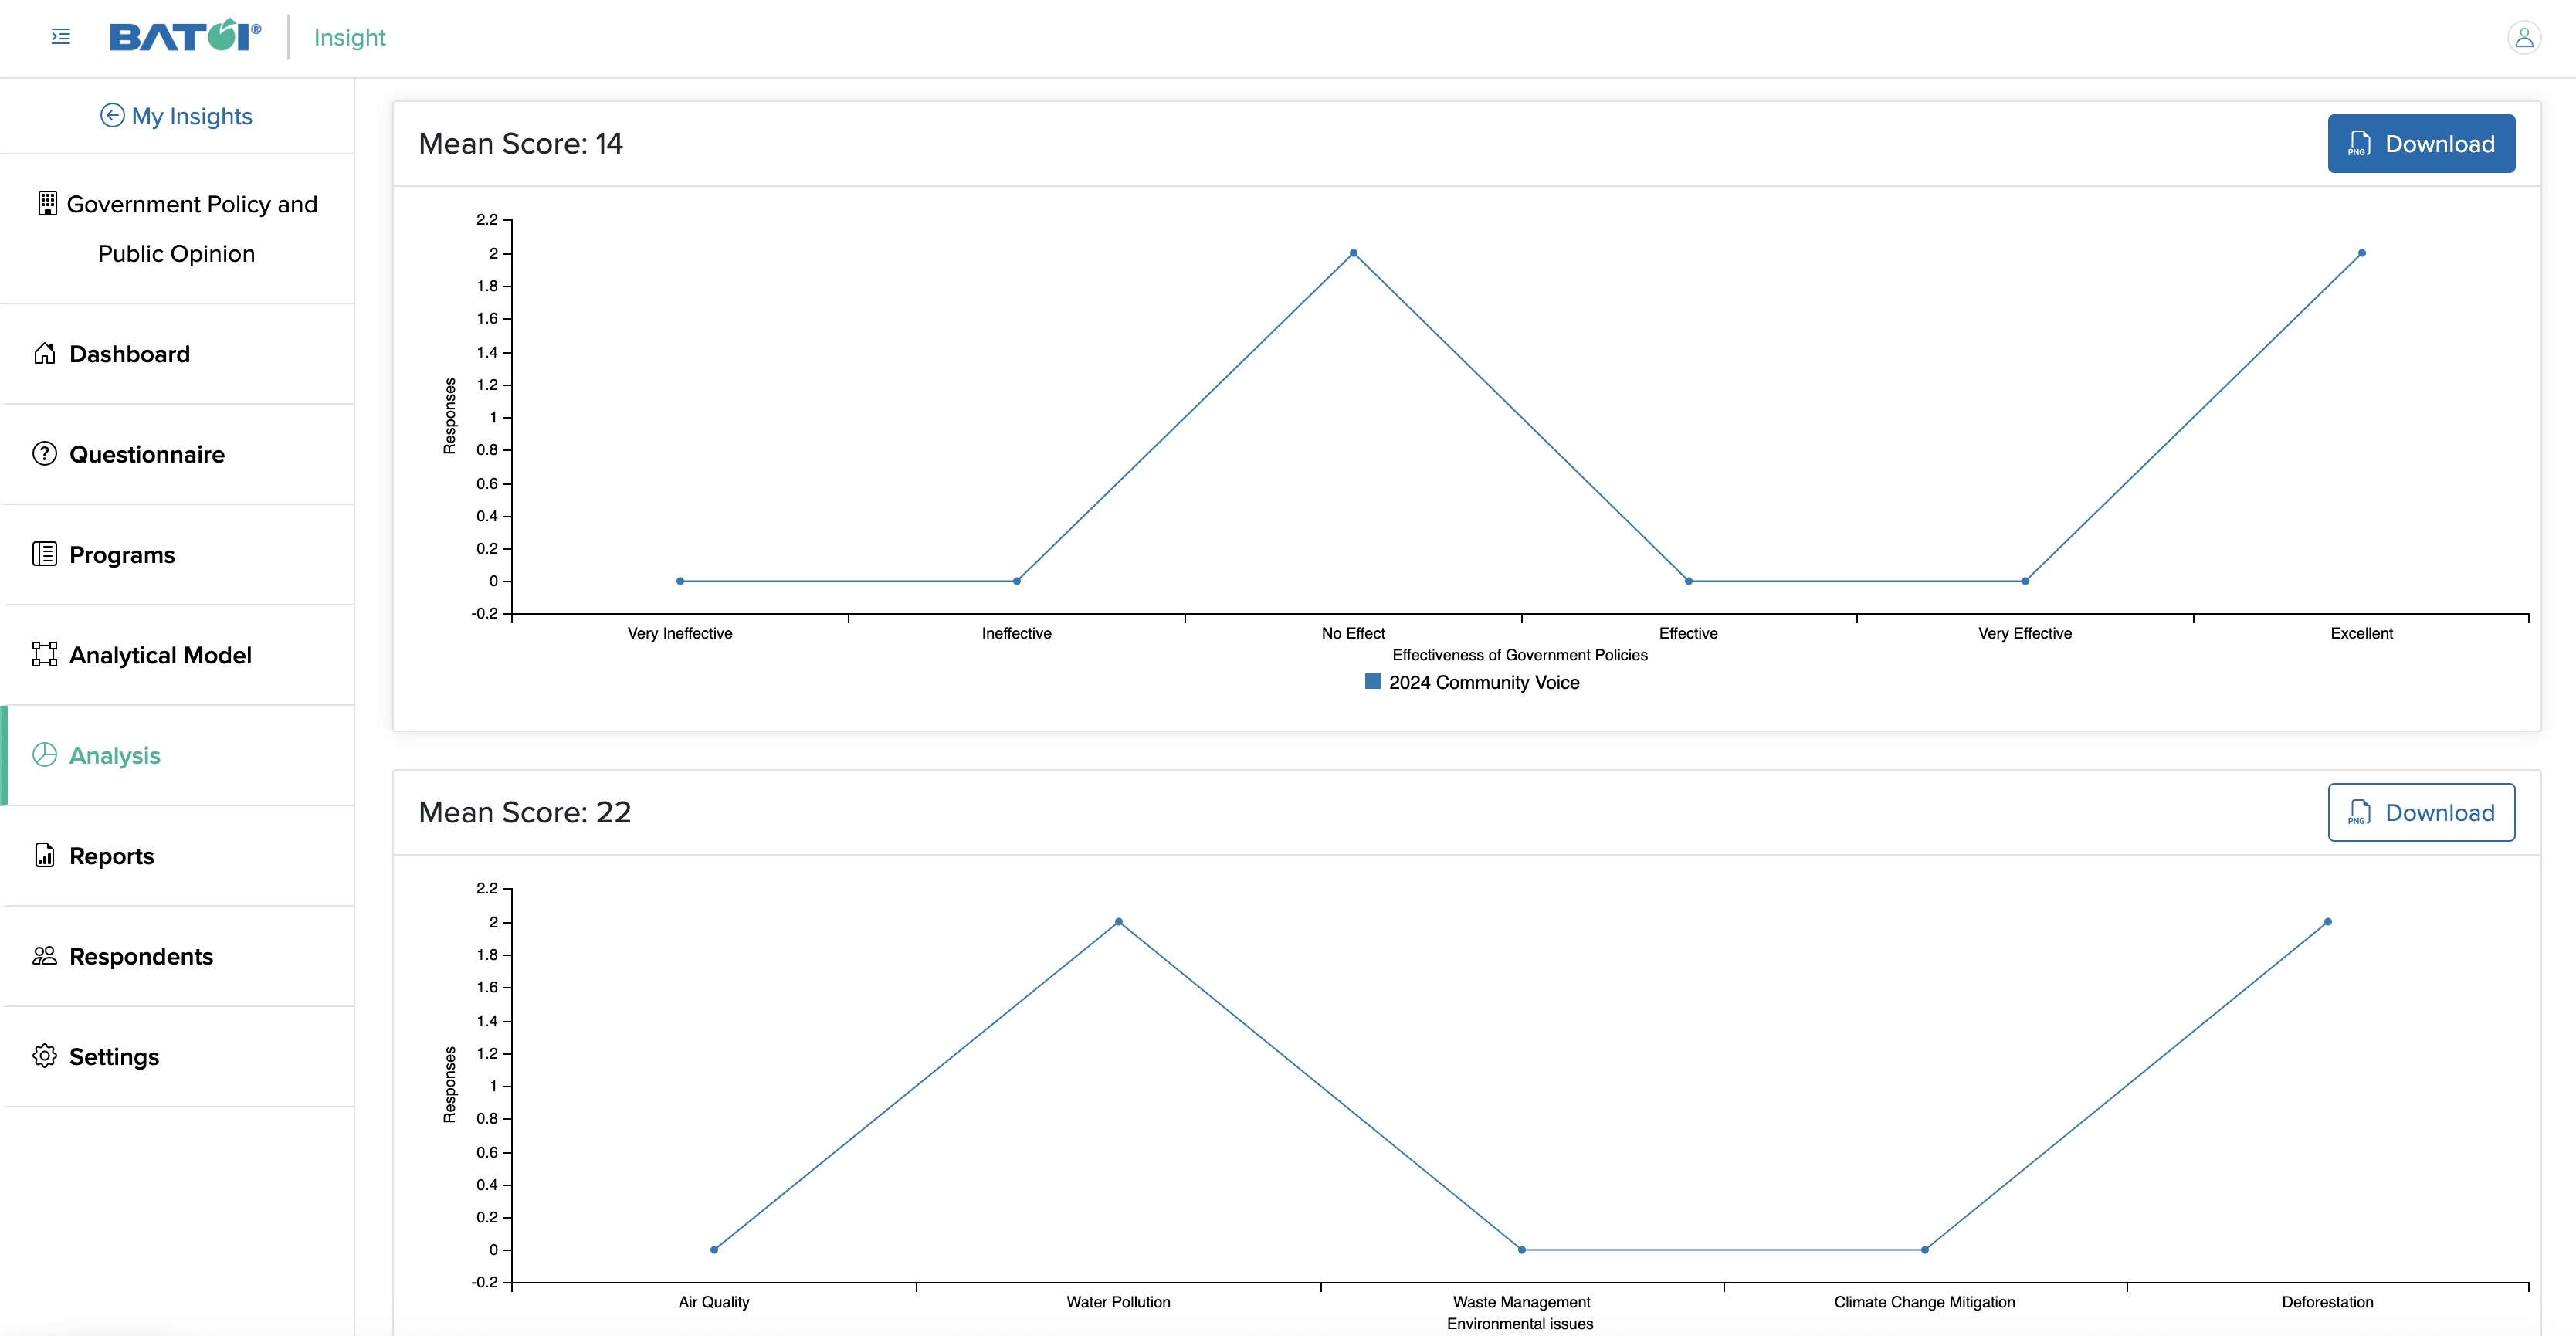Click PNG icon in Mean Score 14 Download button
Viewport: 2576px width, 1336px height.
click(x=2360, y=143)
